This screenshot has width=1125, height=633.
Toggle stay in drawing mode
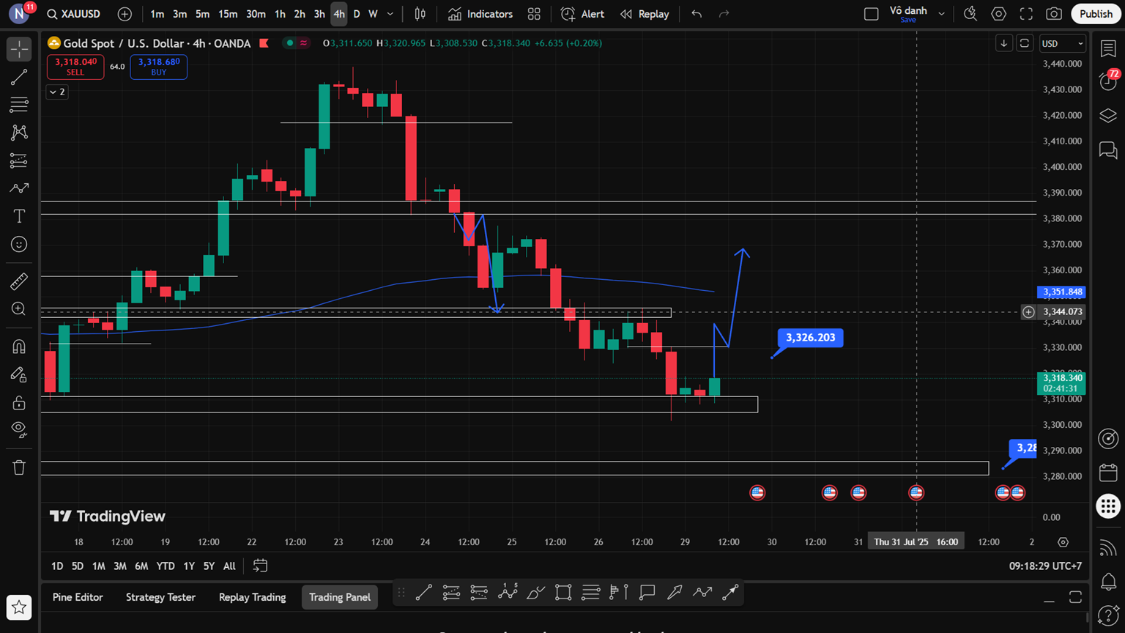click(19, 374)
